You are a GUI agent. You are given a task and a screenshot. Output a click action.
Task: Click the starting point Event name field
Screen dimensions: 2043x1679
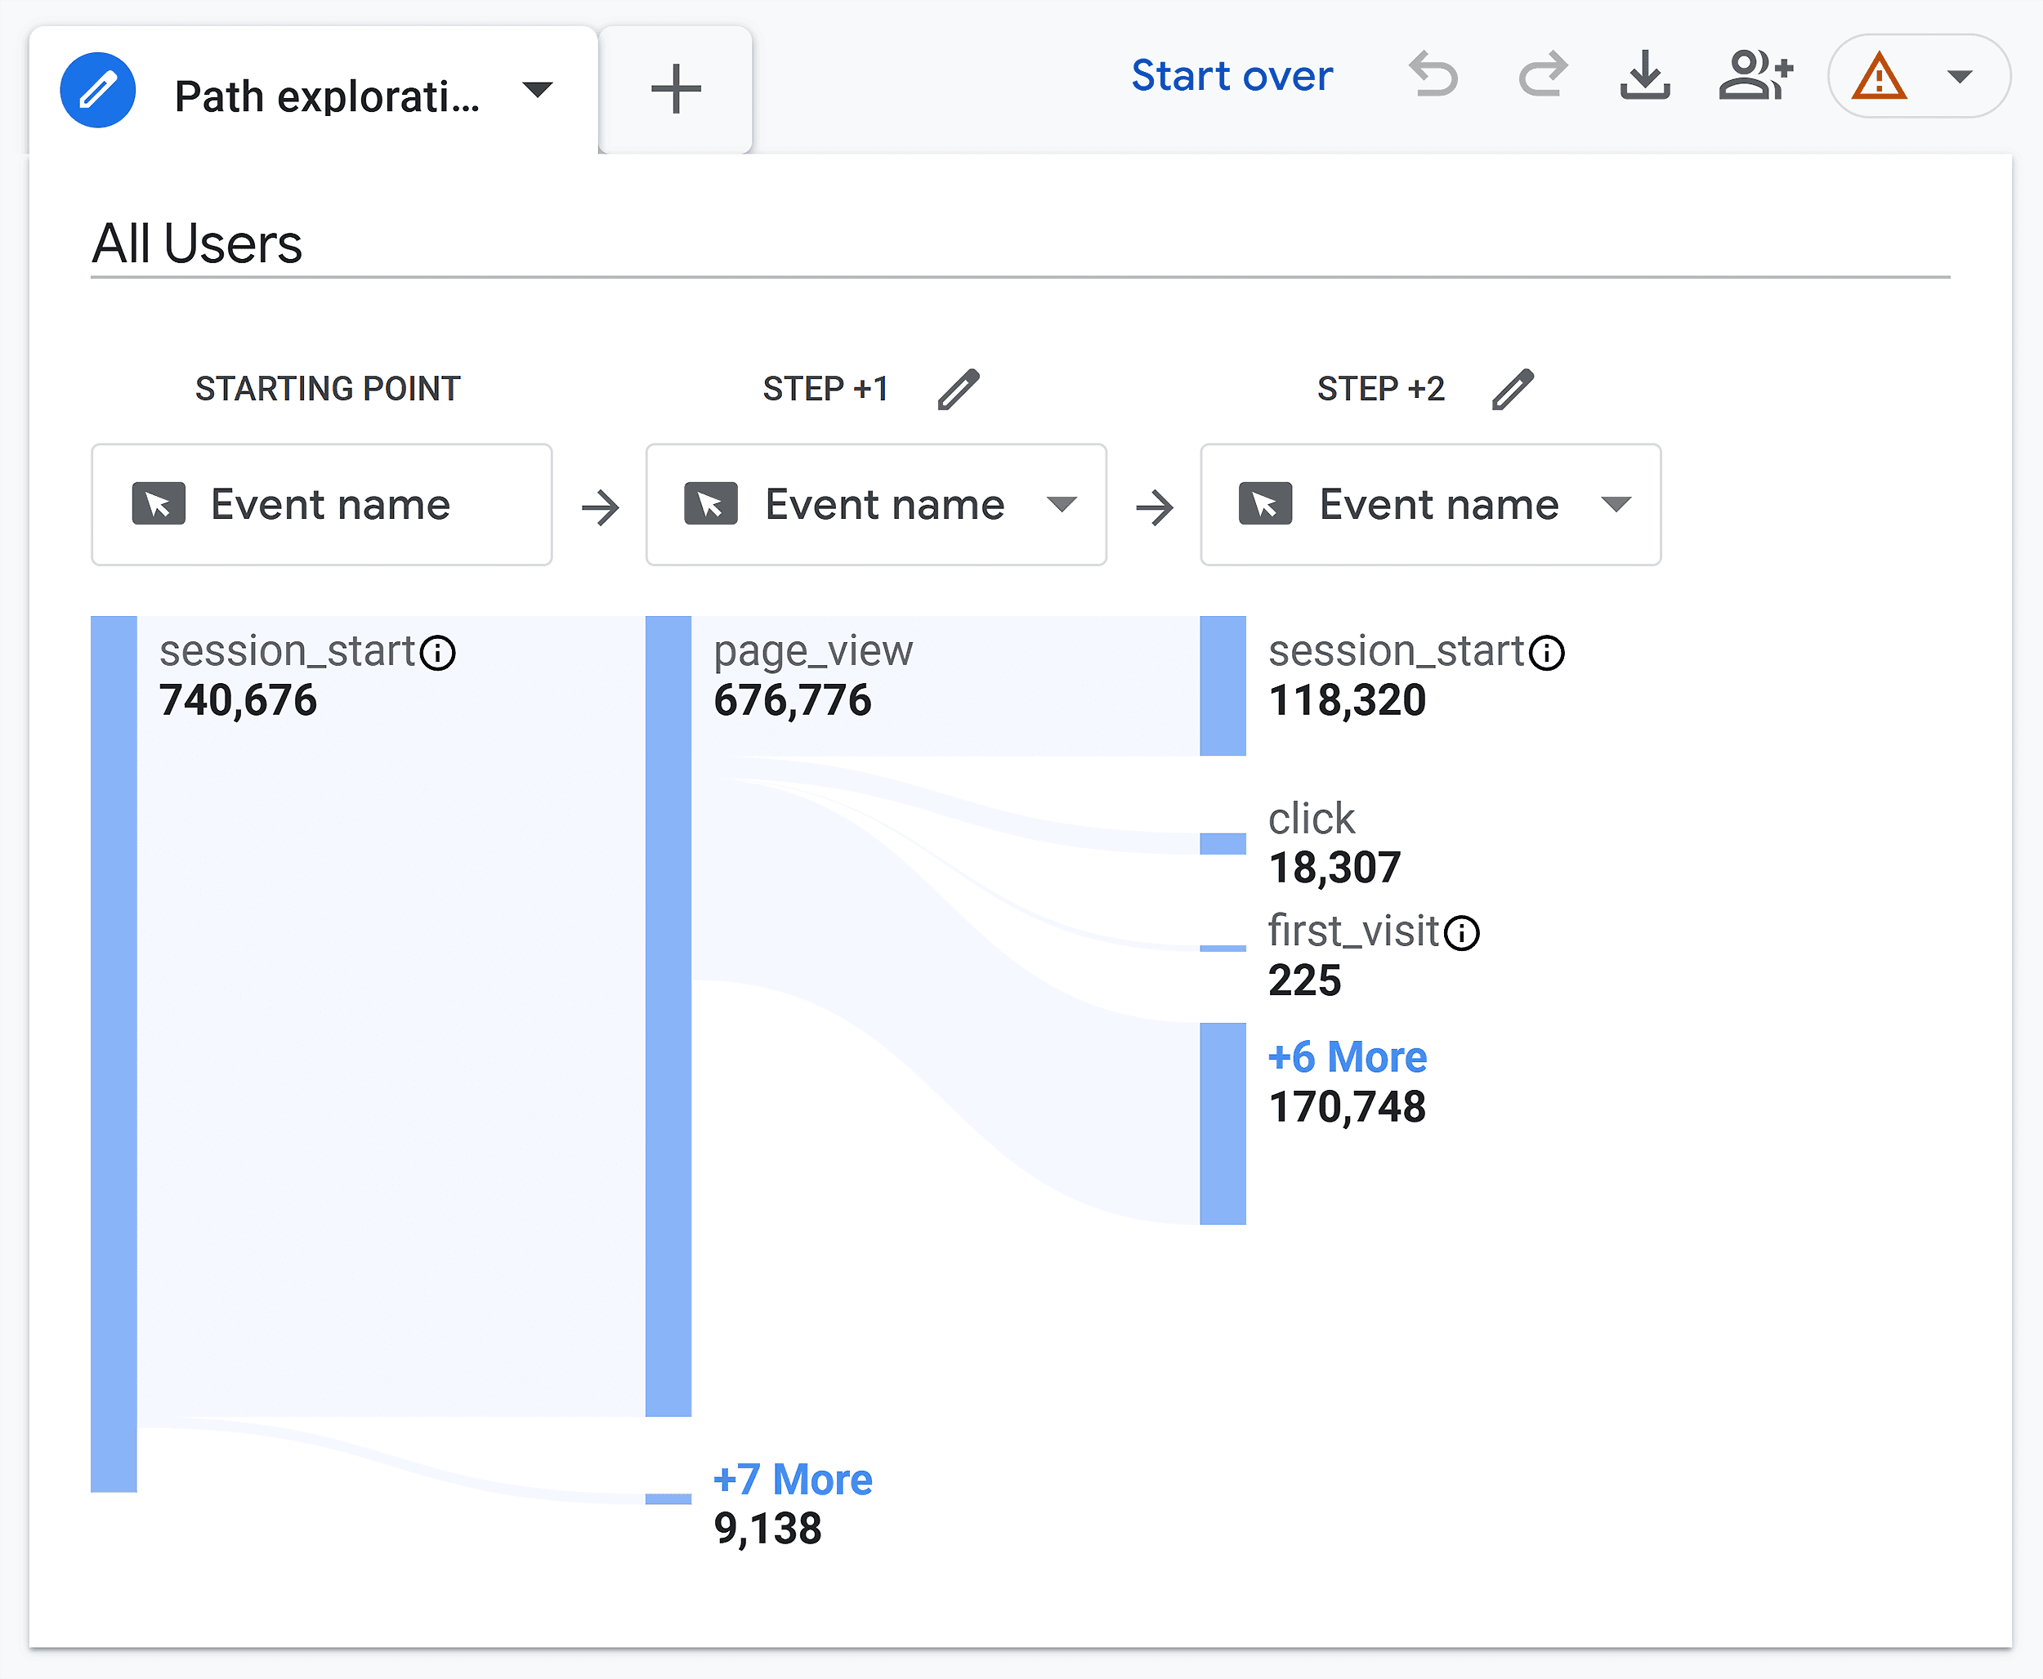point(322,505)
